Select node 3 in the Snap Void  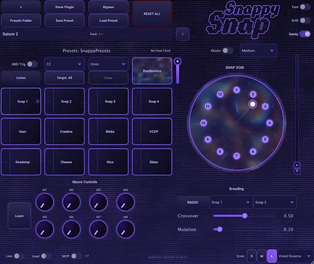[x=265, y=107]
